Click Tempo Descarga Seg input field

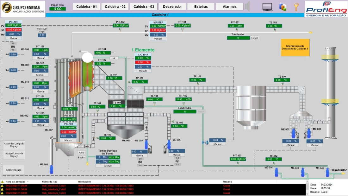pos(102,161)
